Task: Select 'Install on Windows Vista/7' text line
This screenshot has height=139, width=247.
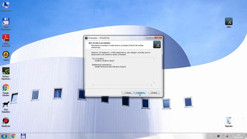Action: click(x=105, y=61)
